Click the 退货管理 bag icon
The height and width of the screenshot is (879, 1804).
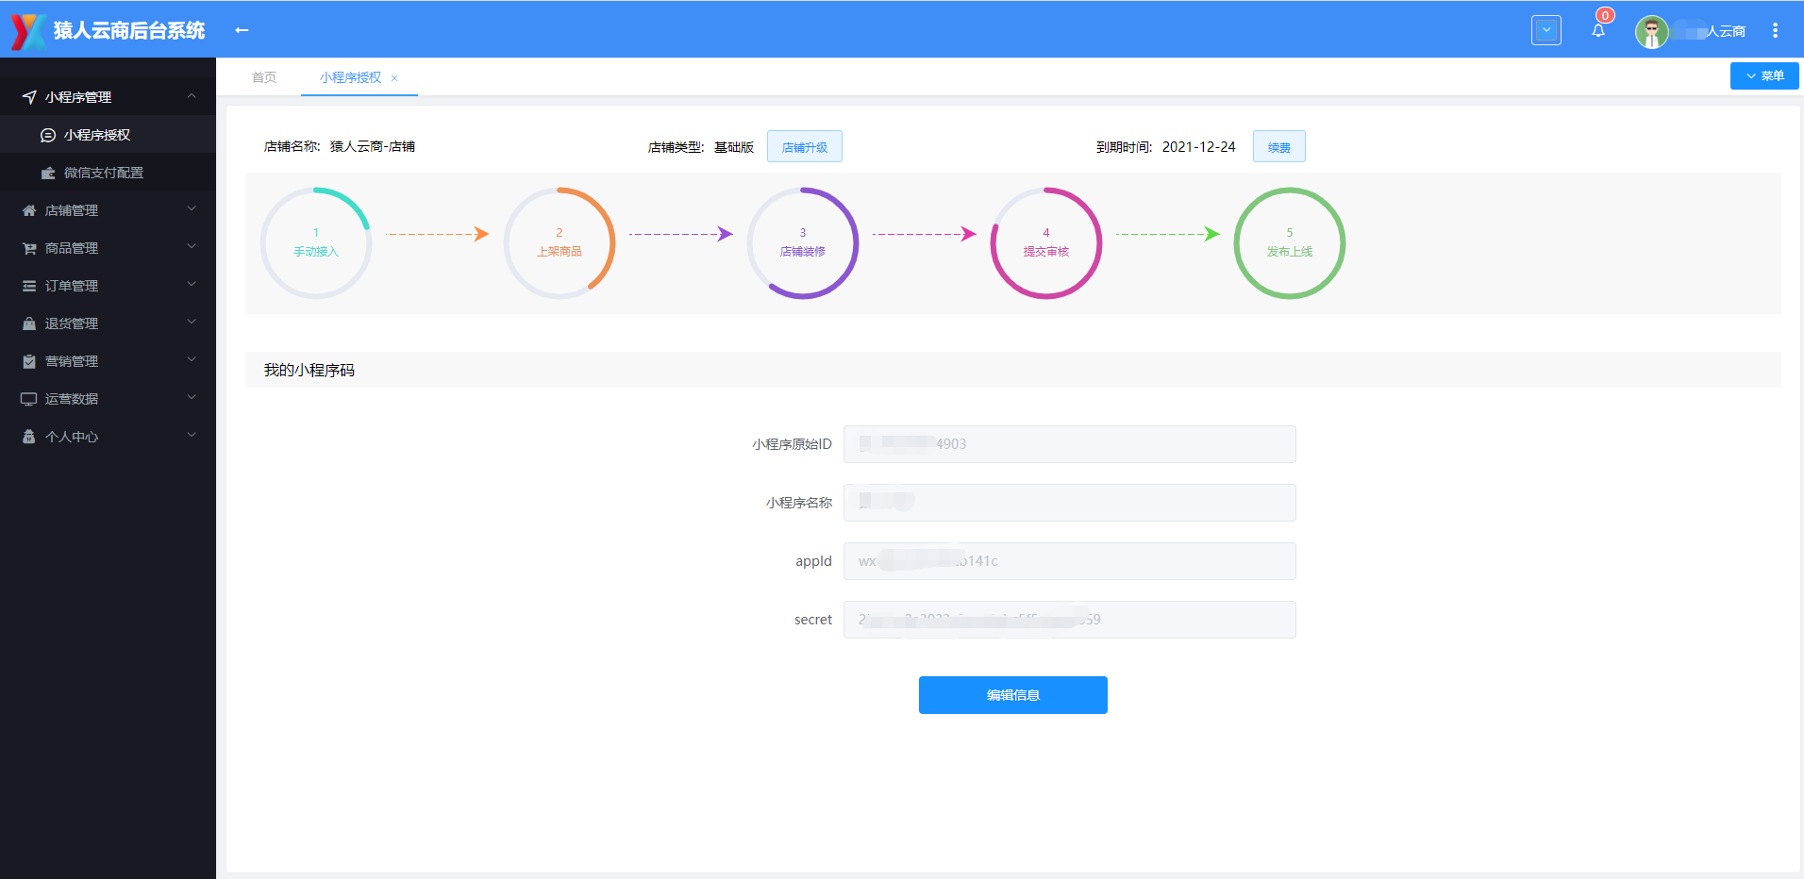pyautogui.click(x=29, y=323)
